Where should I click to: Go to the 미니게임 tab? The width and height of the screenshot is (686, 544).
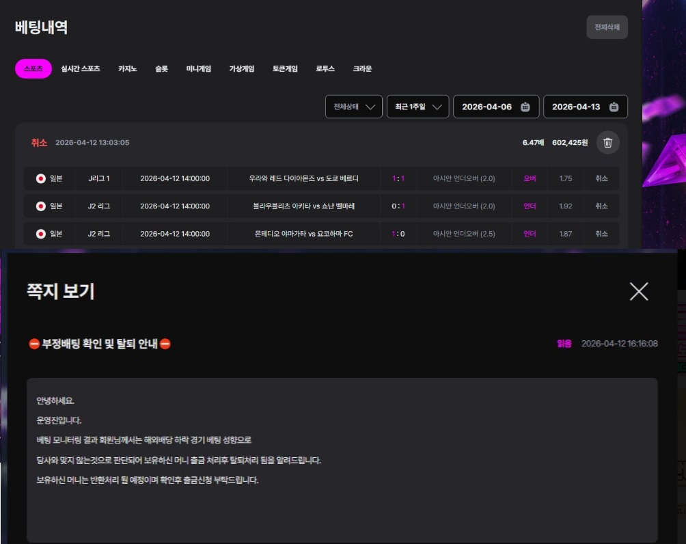tap(198, 69)
